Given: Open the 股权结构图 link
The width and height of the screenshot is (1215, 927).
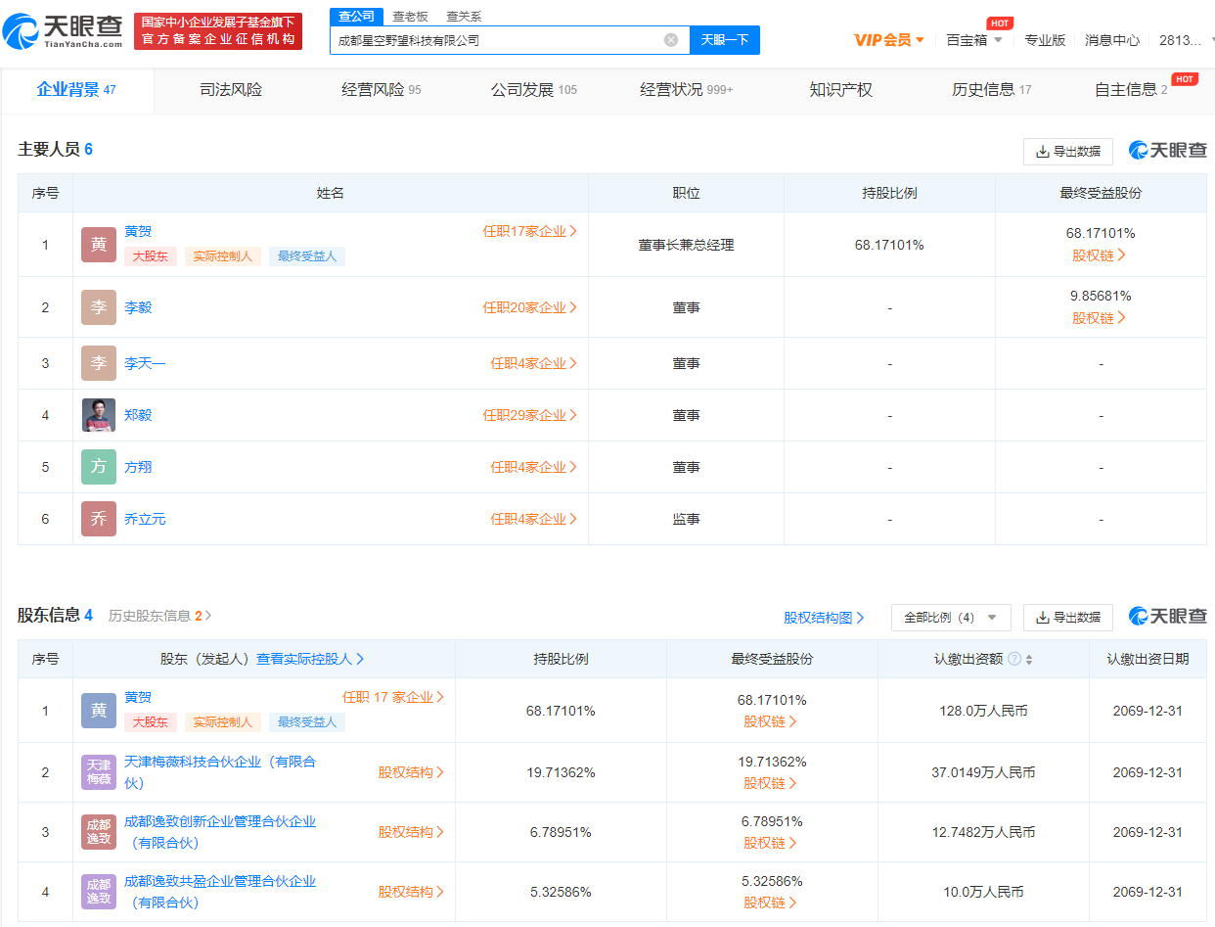Looking at the screenshot, I should [x=824, y=618].
